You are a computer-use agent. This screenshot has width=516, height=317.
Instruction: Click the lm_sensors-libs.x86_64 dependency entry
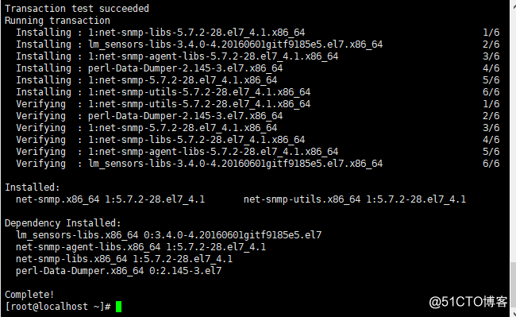169,234
